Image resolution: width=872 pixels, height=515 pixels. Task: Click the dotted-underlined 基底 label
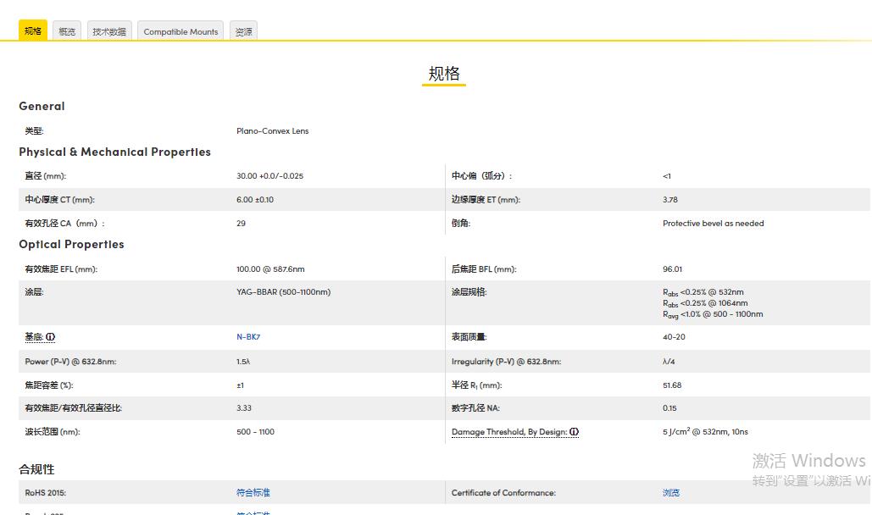click(34, 337)
